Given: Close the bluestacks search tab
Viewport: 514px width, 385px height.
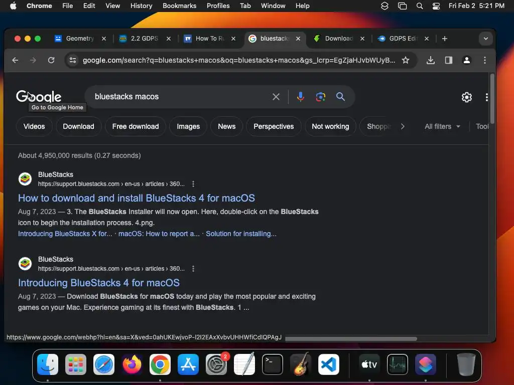Looking at the screenshot, I should (x=298, y=39).
